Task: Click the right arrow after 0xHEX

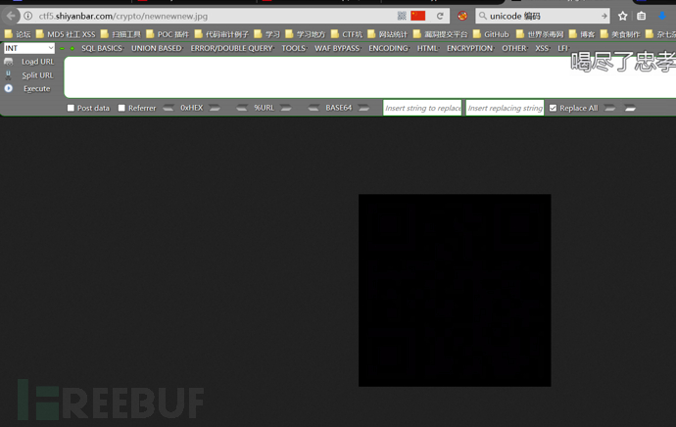Action: click(x=215, y=108)
